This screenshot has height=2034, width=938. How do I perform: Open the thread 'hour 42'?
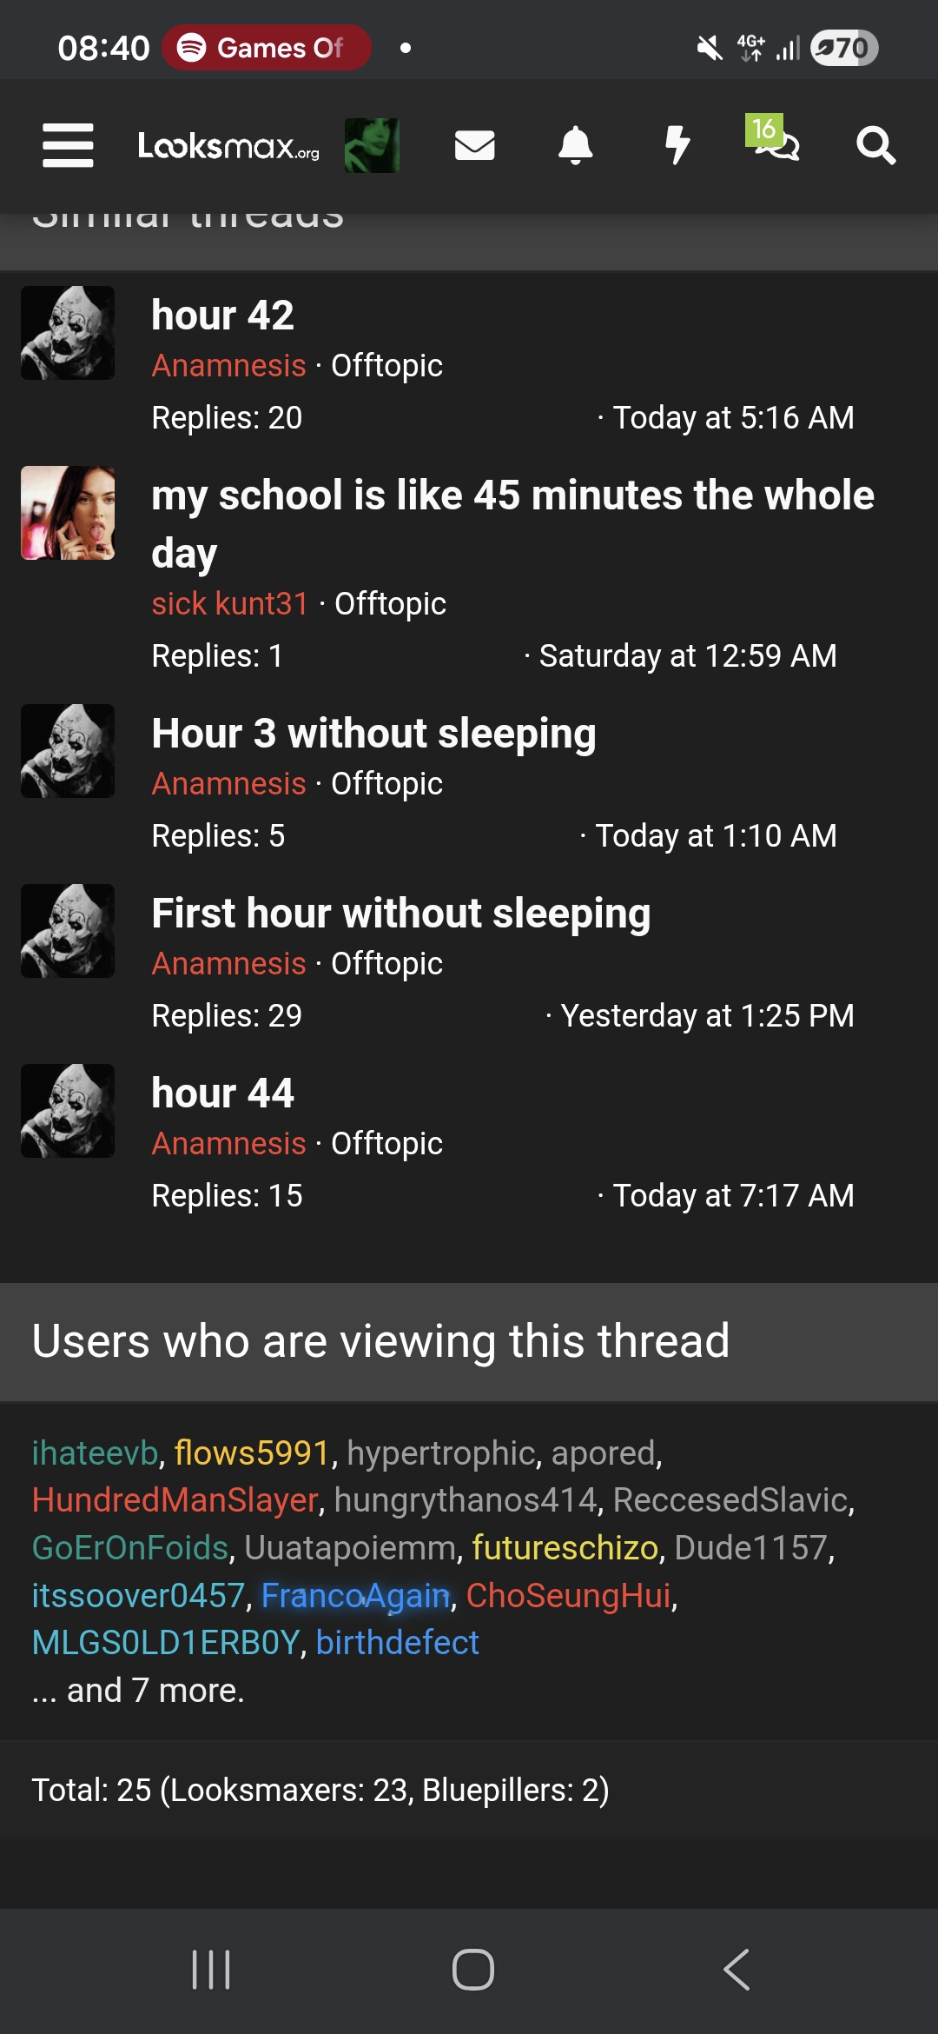tap(222, 316)
